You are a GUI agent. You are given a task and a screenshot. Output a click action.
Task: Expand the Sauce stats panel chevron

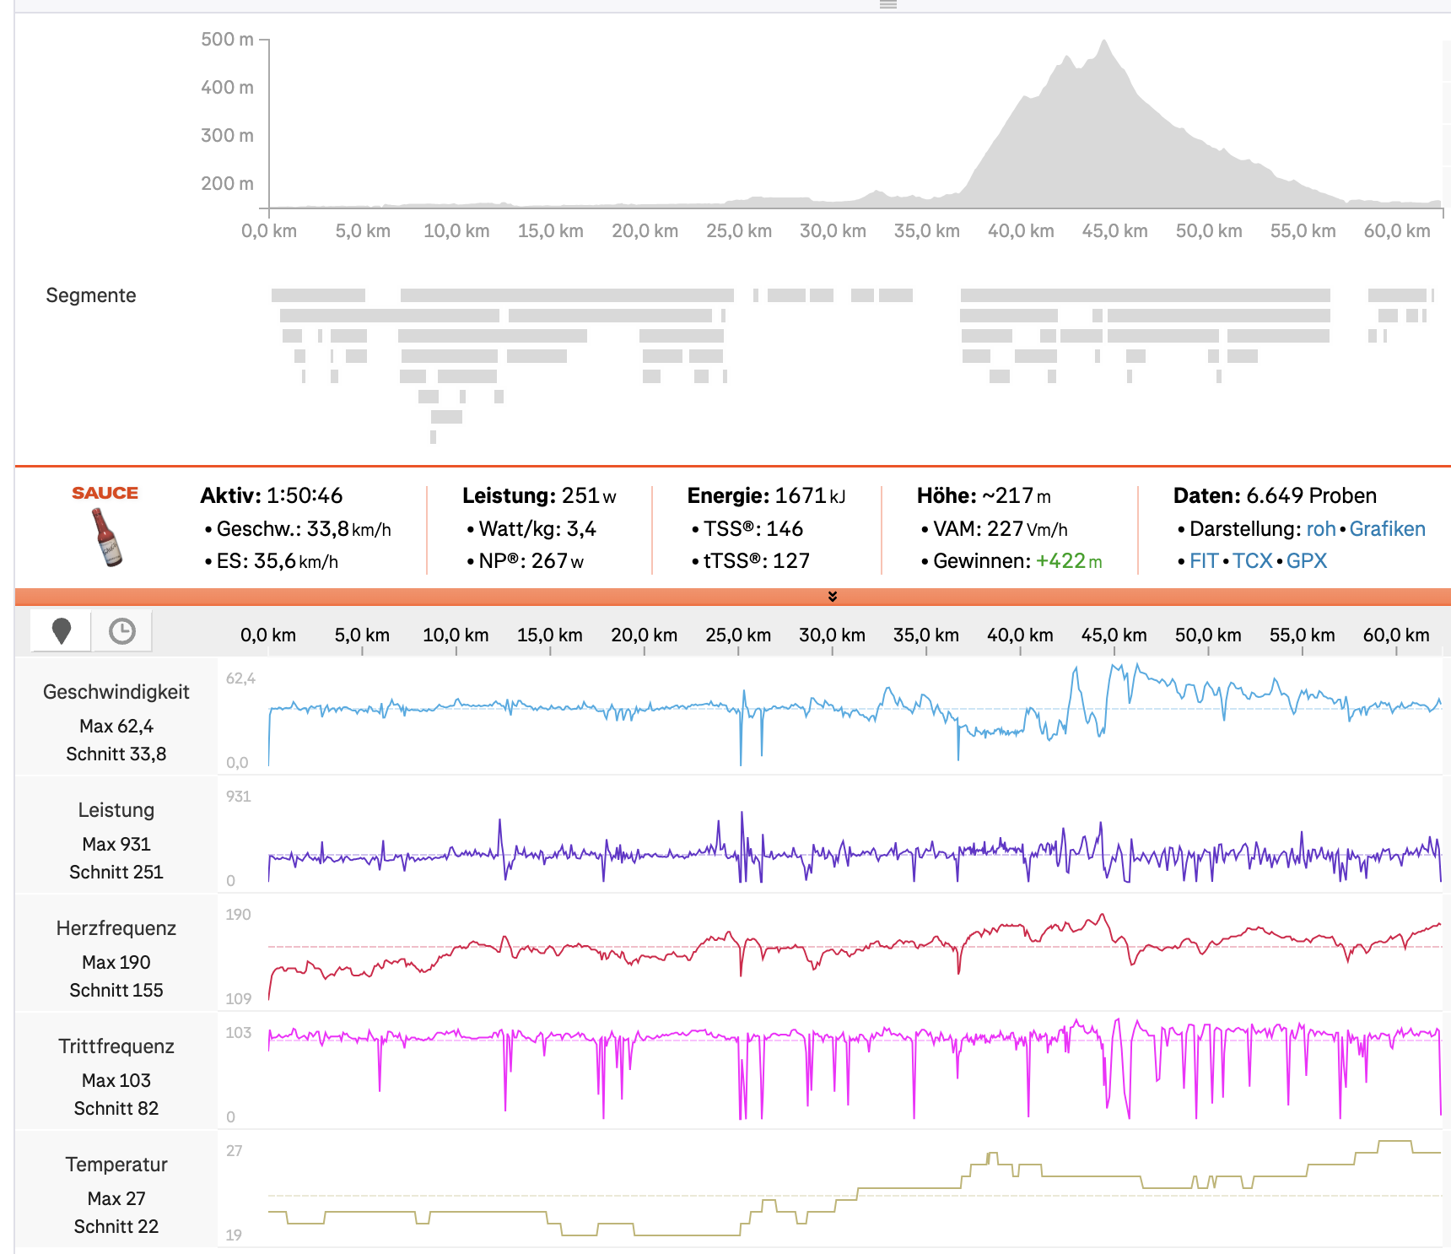tap(833, 597)
